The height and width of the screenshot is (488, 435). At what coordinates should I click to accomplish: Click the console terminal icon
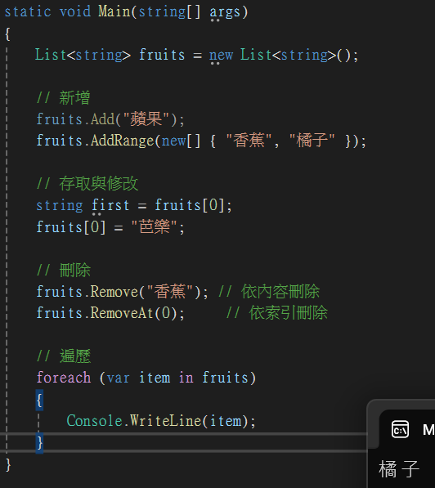(400, 429)
